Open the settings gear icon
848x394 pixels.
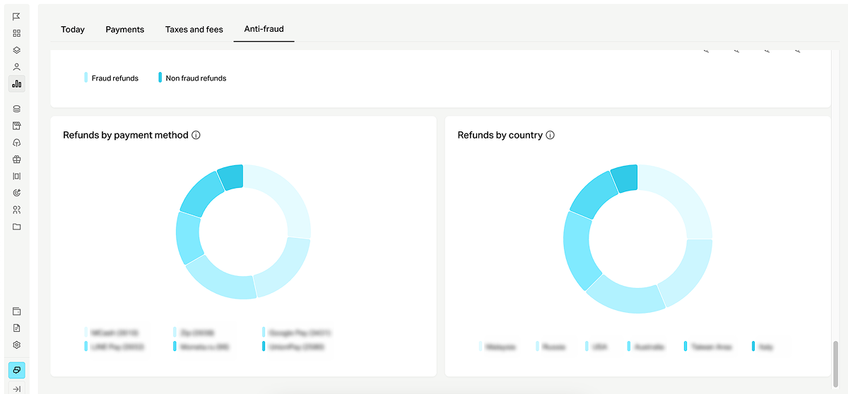tap(17, 345)
